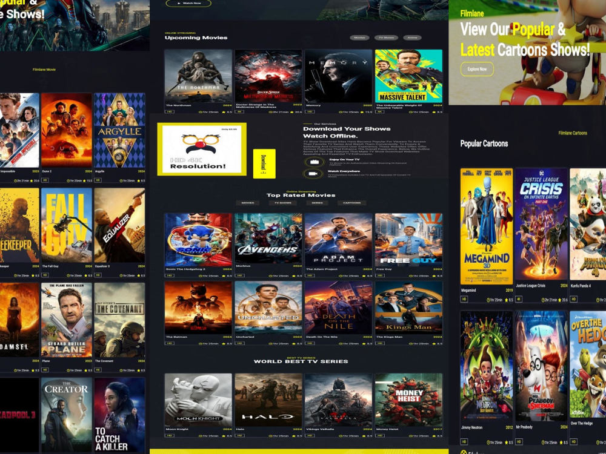Click the Explore Now button on cartoons banner
606x454 pixels.
point(477,69)
